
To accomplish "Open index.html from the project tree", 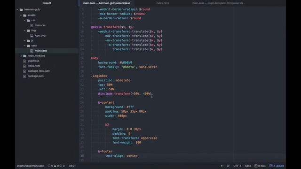I will click(x=34, y=66).
